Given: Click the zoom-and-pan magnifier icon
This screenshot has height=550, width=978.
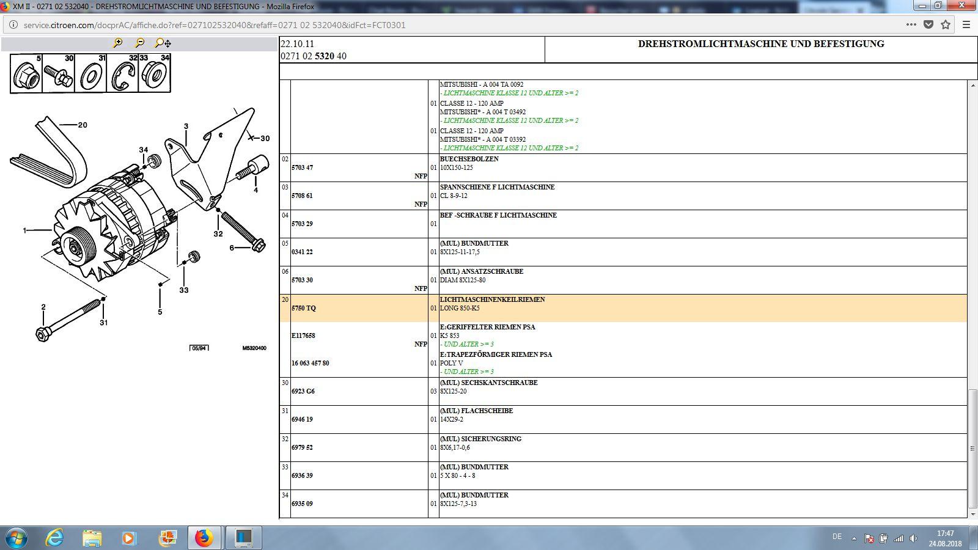Looking at the screenshot, I should click(163, 43).
